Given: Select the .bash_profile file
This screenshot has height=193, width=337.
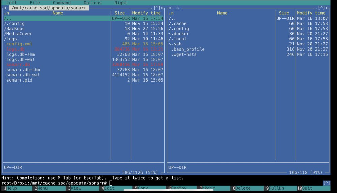Looking at the screenshot, I should [x=248, y=49].
